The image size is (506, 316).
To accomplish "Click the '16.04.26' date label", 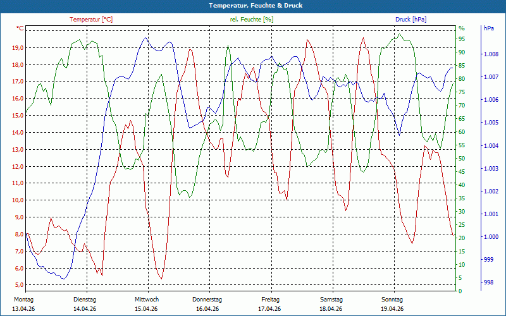I will [207, 309].
